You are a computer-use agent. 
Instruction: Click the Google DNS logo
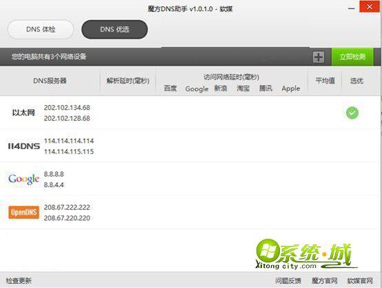(23, 179)
